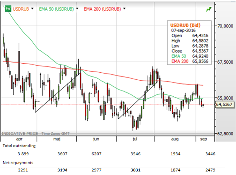Click the green chart trend icon top right
The image size is (236, 175).
pos(209,9)
